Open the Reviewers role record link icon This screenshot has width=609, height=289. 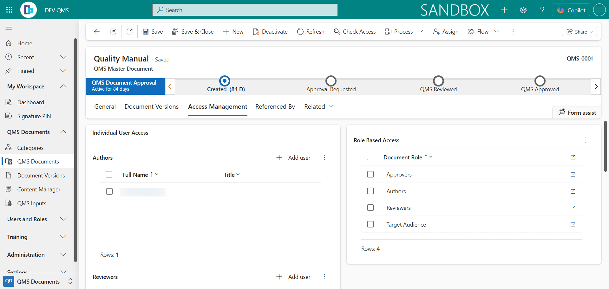(573, 208)
